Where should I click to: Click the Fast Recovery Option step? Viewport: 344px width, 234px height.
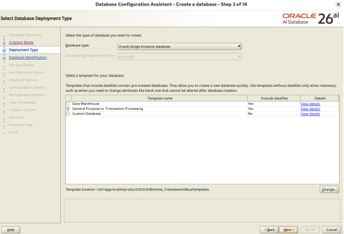[26, 73]
